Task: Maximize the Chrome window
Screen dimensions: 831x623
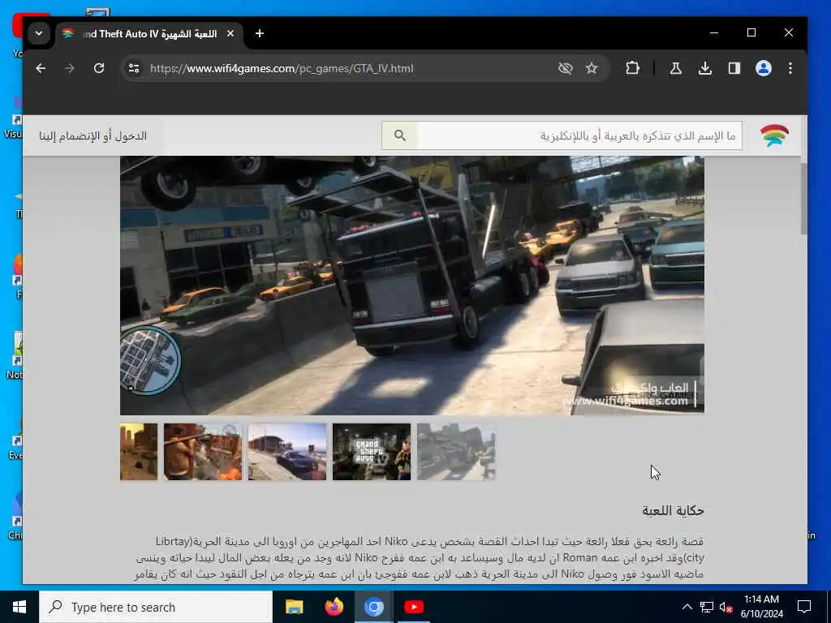Action: coord(751,32)
